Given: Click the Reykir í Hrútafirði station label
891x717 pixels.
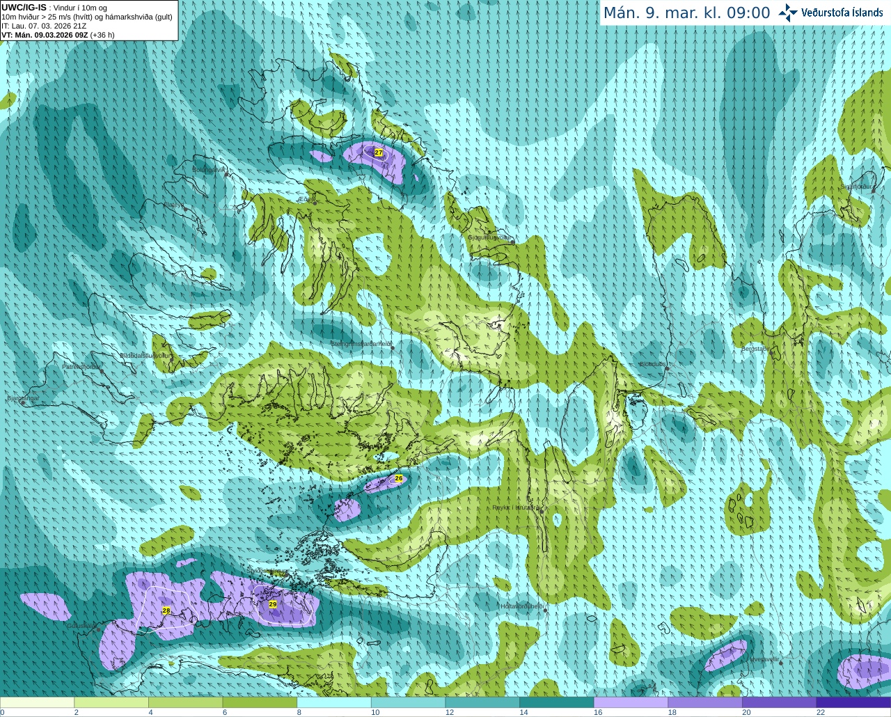Looking at the screenshot, I should (517, 507).
